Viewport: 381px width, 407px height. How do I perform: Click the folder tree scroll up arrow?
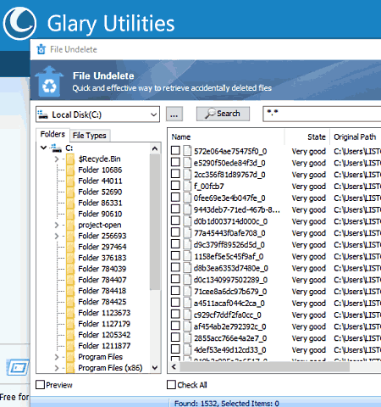155,148
